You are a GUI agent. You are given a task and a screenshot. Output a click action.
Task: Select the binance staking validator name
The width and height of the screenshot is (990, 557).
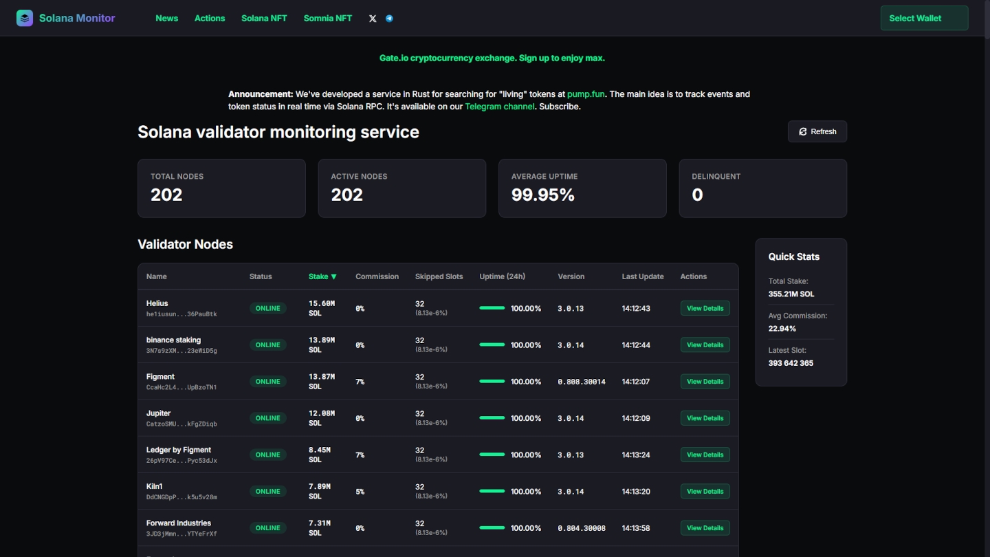pyautogui.click(x=174, y=340)
